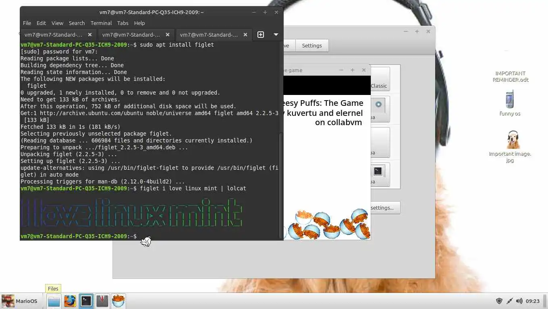Viewport: 548px width, 309px height.
Task: Select the IMPORTANT REMINDER.odt desktop file
Action: point(510,76)
